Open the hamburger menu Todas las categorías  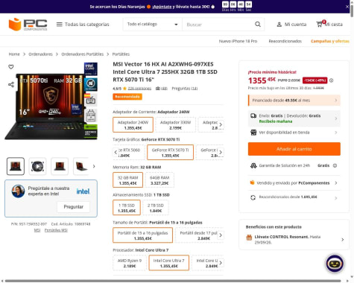(x=83, y=25)
